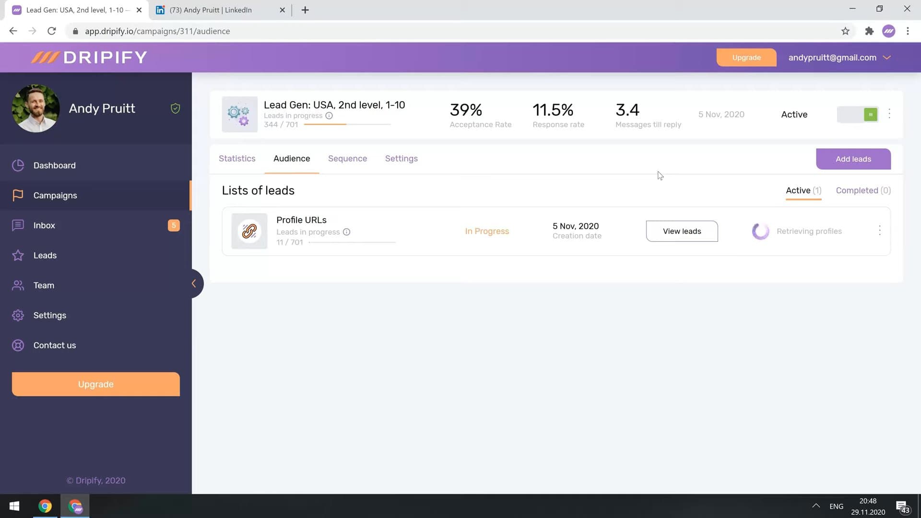The image size is (921, 518).
Task: Click the shield icon beside Andy Pruitt
Action: pyautogui.click(x=175, y=108)
